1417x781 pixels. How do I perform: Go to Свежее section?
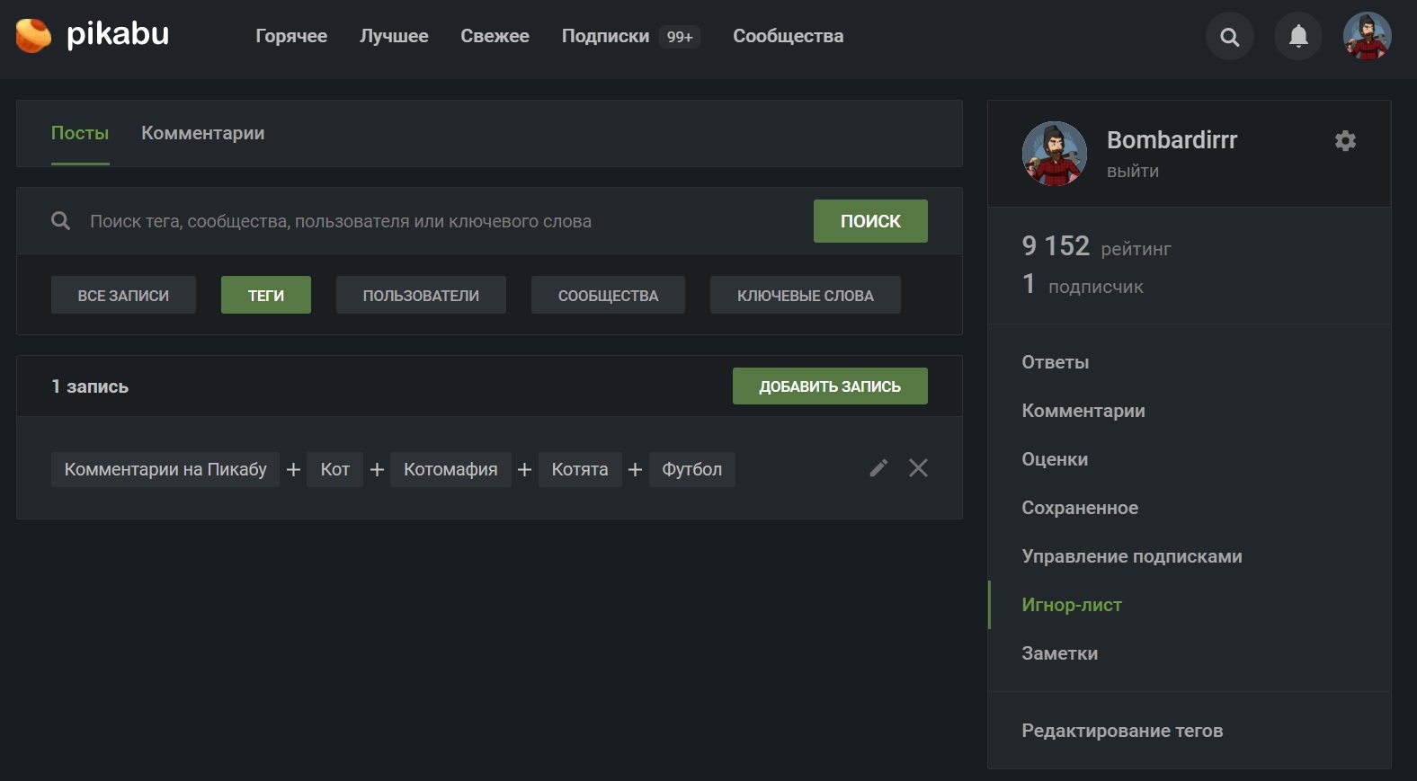495,36
